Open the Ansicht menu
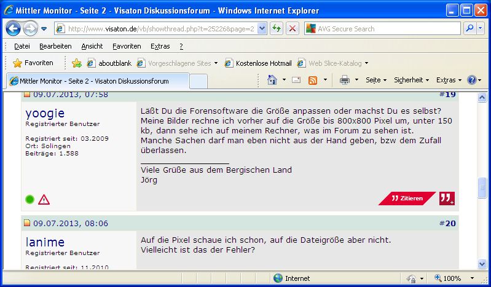Viewport: 491px width, 287px height. point(92,46)
